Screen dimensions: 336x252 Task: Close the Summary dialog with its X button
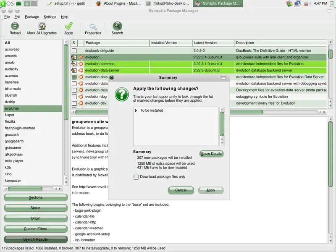(111, 78)
